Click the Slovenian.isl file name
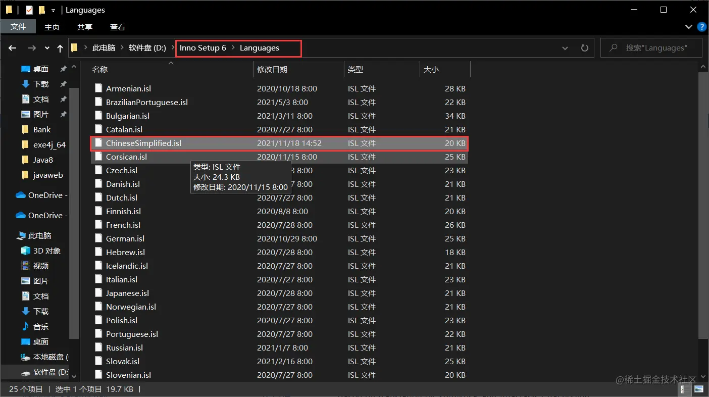 coord(128,375)
